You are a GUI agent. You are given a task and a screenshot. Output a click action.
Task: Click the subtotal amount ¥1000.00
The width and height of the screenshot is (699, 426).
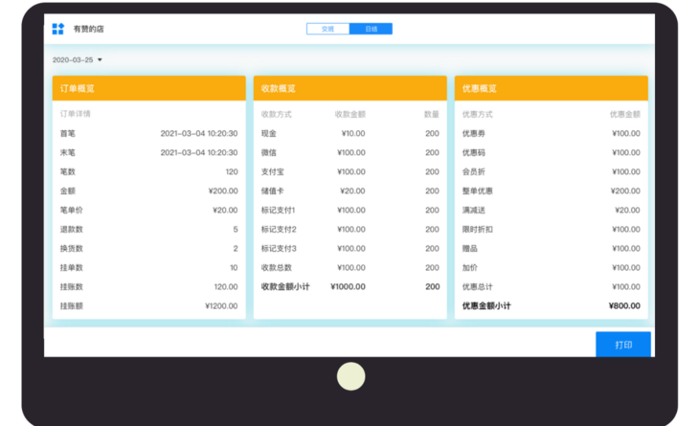click(348, 286)
